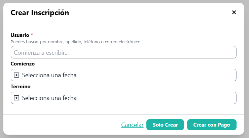Click the red required asterisk beside Usuario
Viewport: 249px width, 138px height.
(x=32, y=35)
